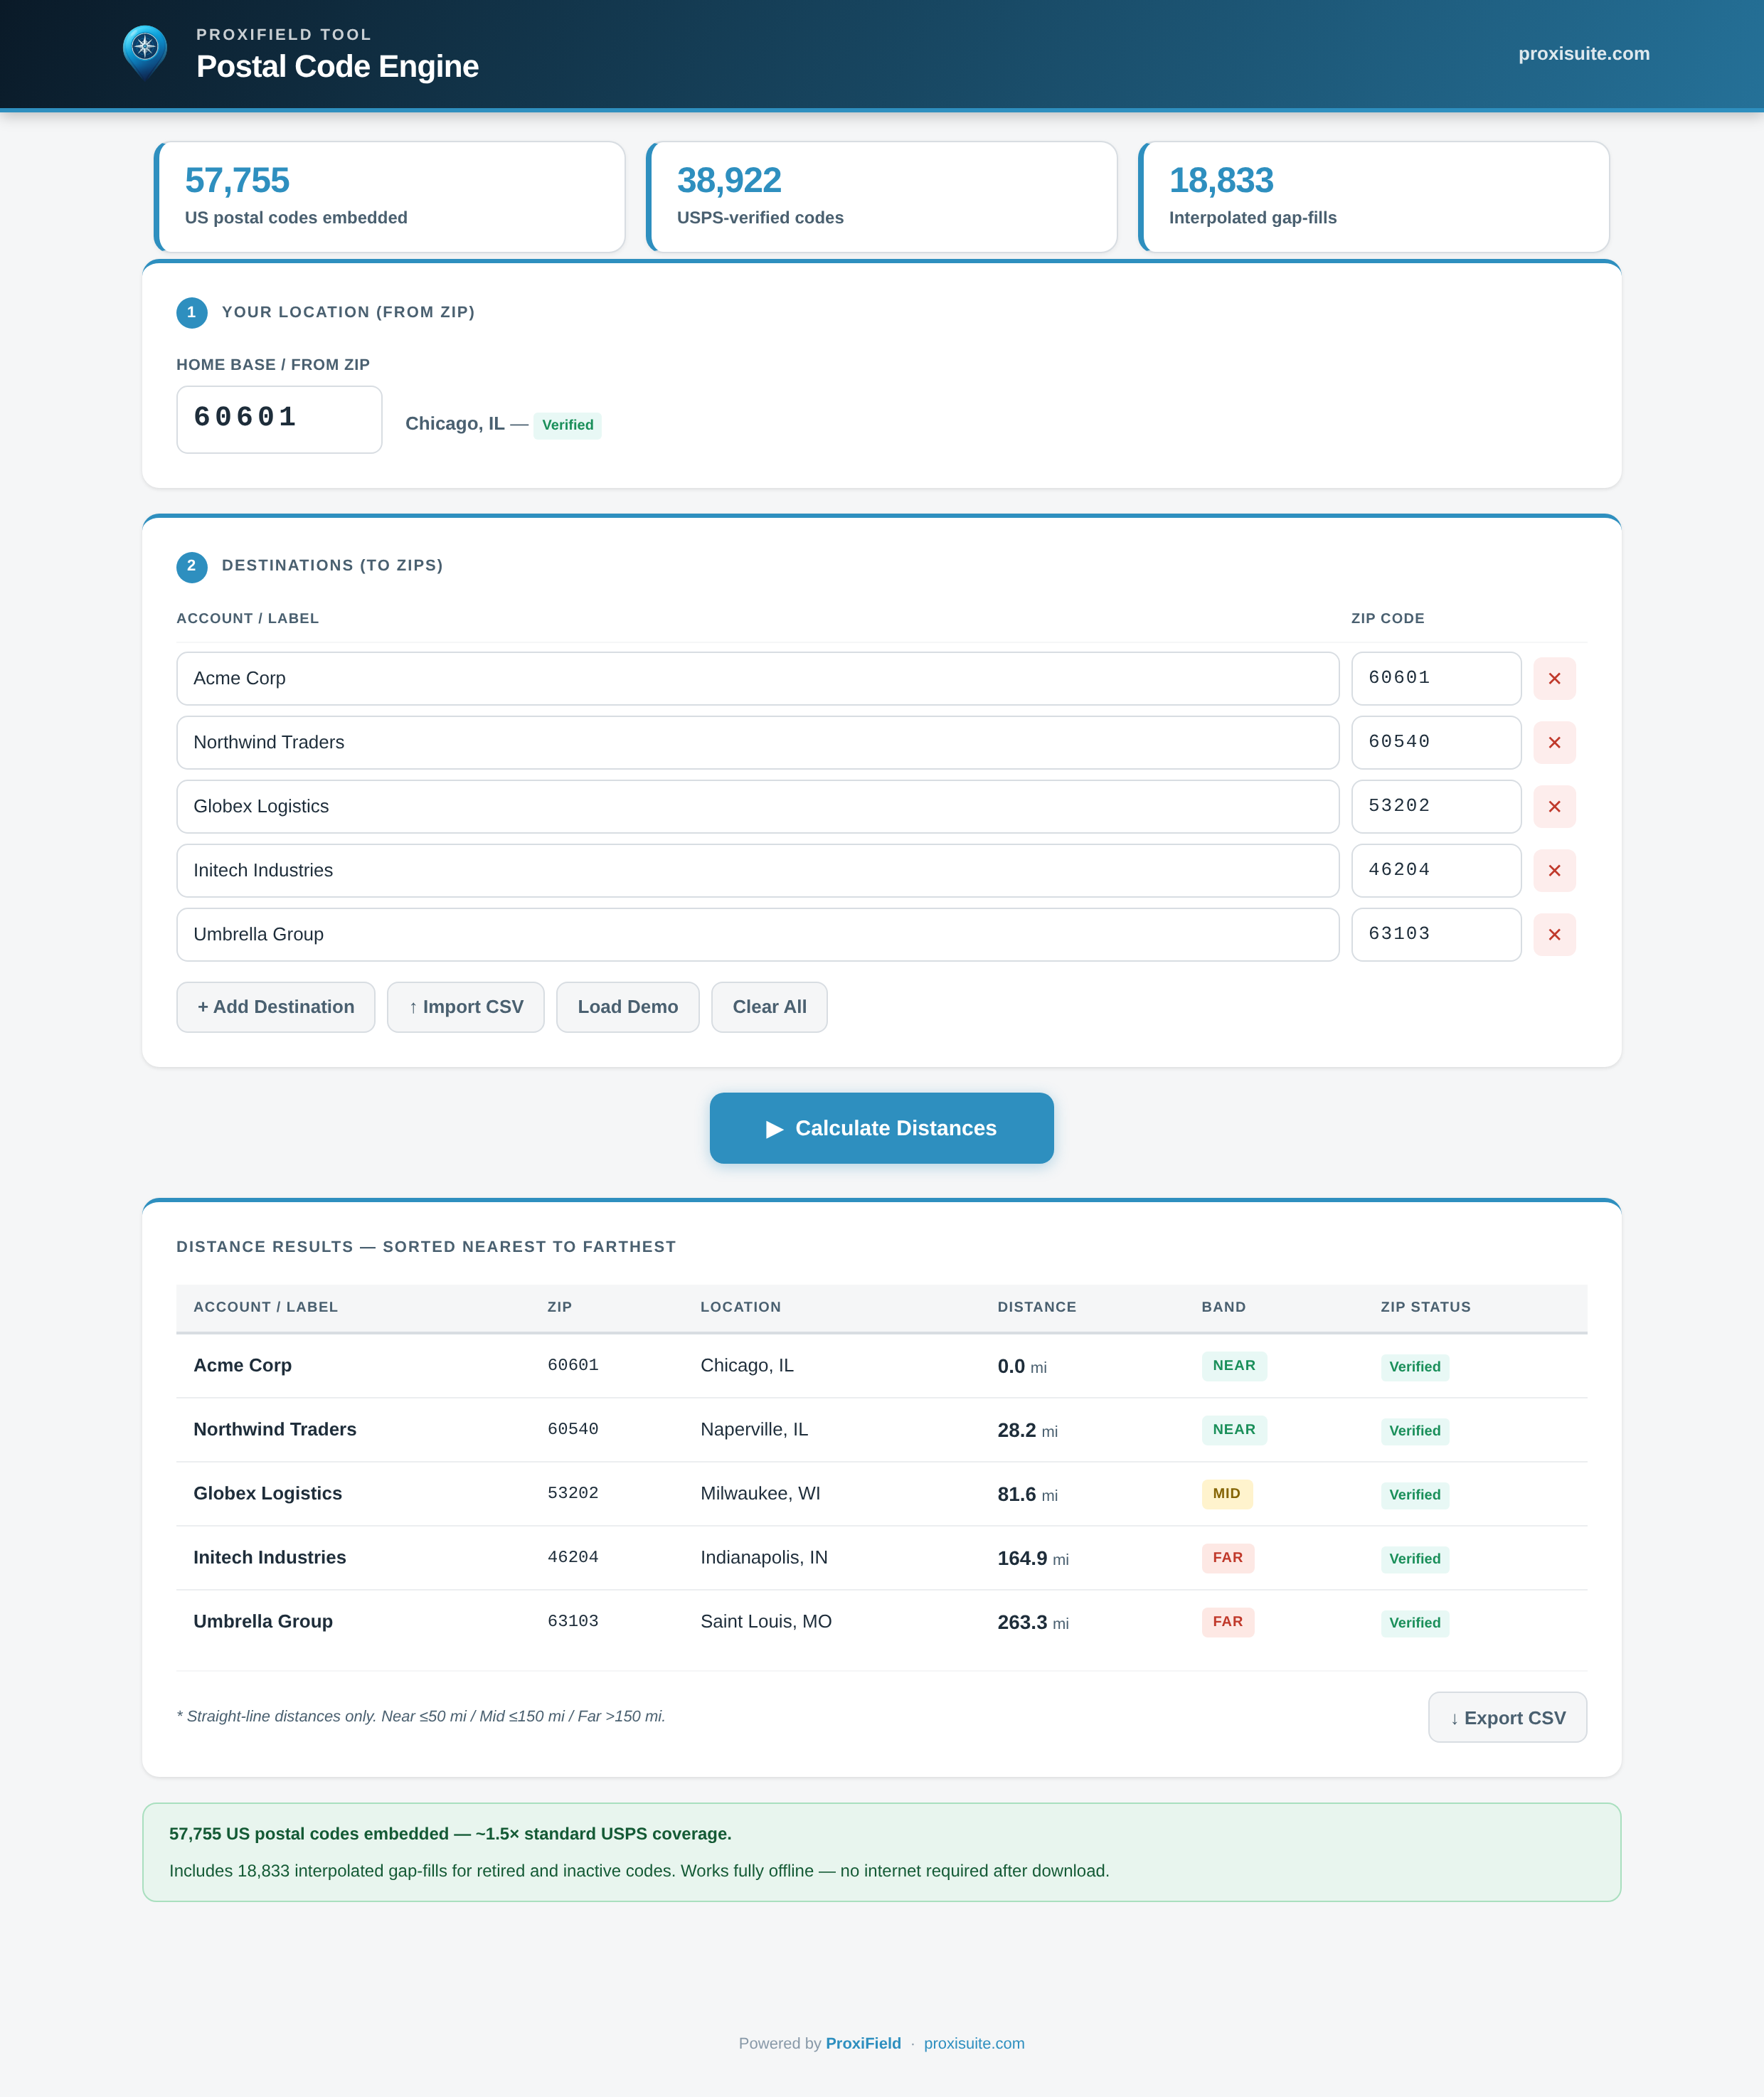
Task: Click the Location column header in results
Action: [x=740, y=1307]
